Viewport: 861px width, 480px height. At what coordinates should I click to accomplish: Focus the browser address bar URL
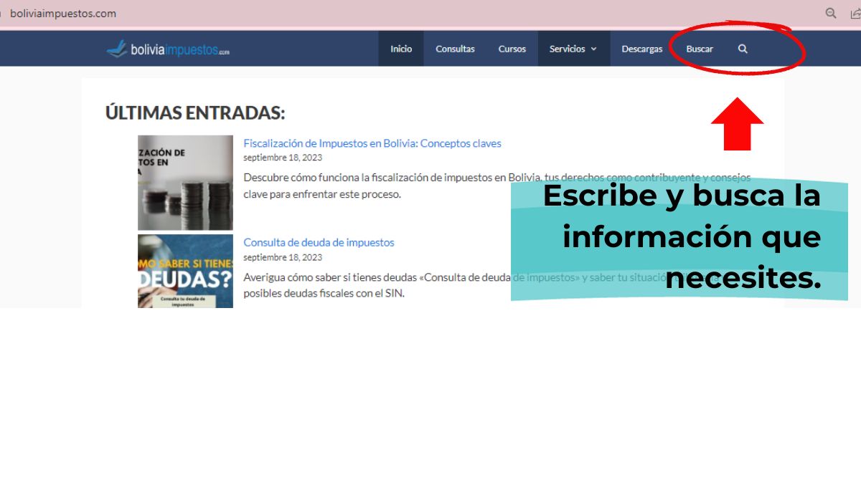pos(63,13)
